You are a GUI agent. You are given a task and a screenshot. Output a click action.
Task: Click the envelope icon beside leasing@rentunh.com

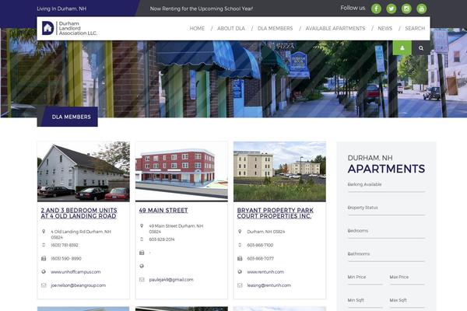tap(240, 285)
